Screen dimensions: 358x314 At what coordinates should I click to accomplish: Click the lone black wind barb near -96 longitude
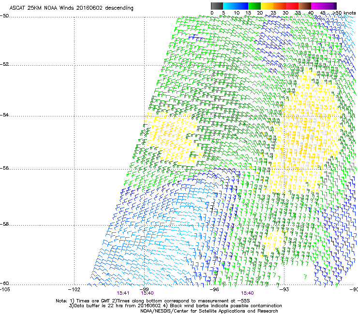pos(211,209)
